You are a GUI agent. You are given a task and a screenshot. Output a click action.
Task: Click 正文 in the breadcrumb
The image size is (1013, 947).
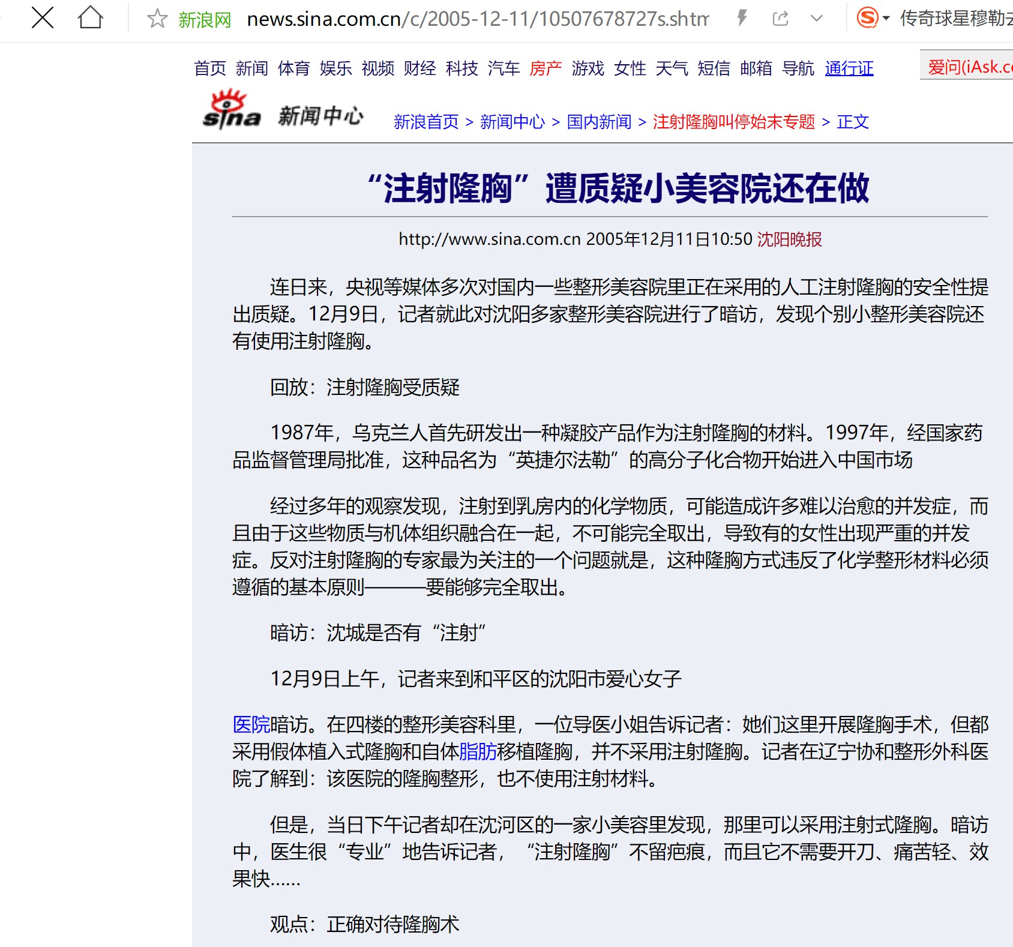pos(853,122)
